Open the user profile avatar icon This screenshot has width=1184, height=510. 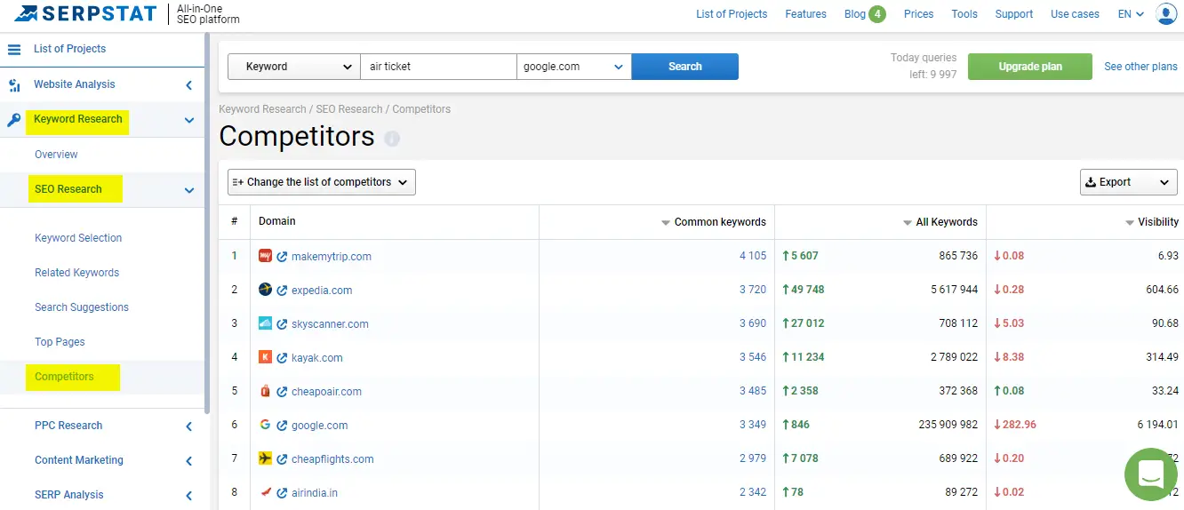click(1166, 14)
